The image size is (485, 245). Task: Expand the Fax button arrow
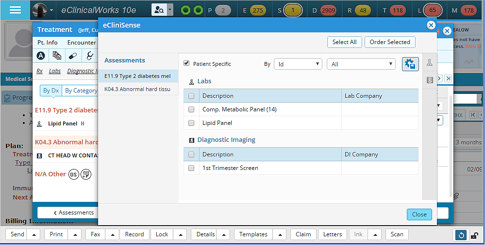point(112,234)
